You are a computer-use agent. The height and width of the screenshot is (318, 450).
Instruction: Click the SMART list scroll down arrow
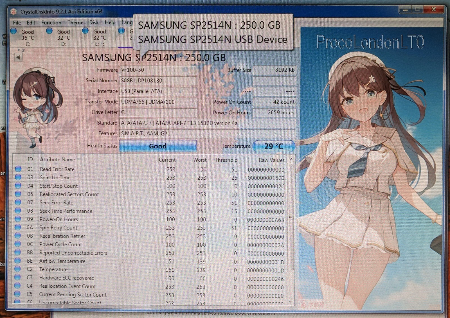tap(291, 302)
